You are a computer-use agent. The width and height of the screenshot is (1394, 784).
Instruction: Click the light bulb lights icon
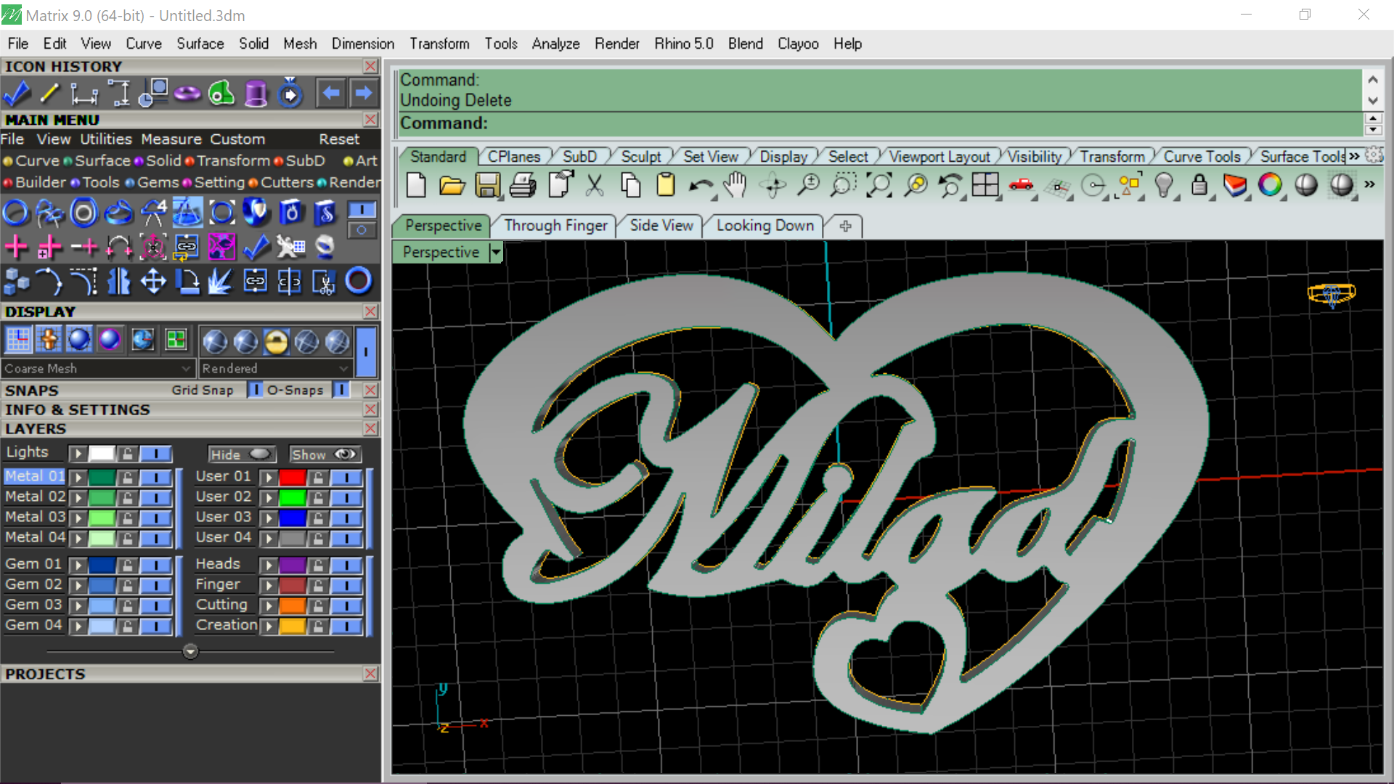pos(1164,186)
